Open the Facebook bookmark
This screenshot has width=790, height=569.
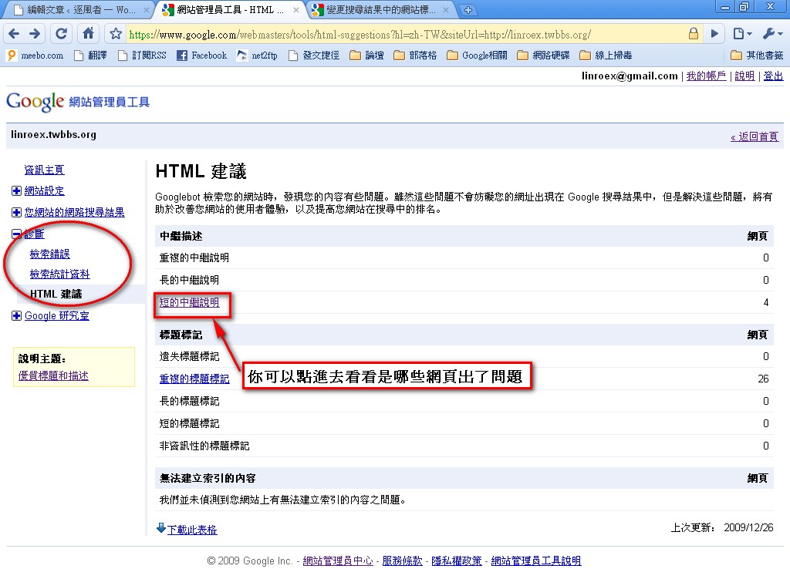point(201,56)
